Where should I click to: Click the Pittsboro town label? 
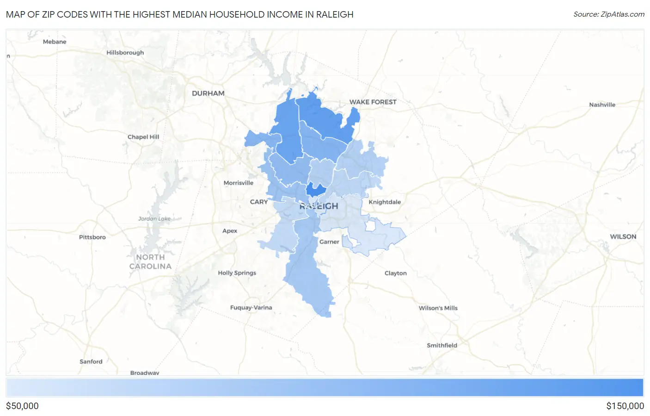[92, 237]
